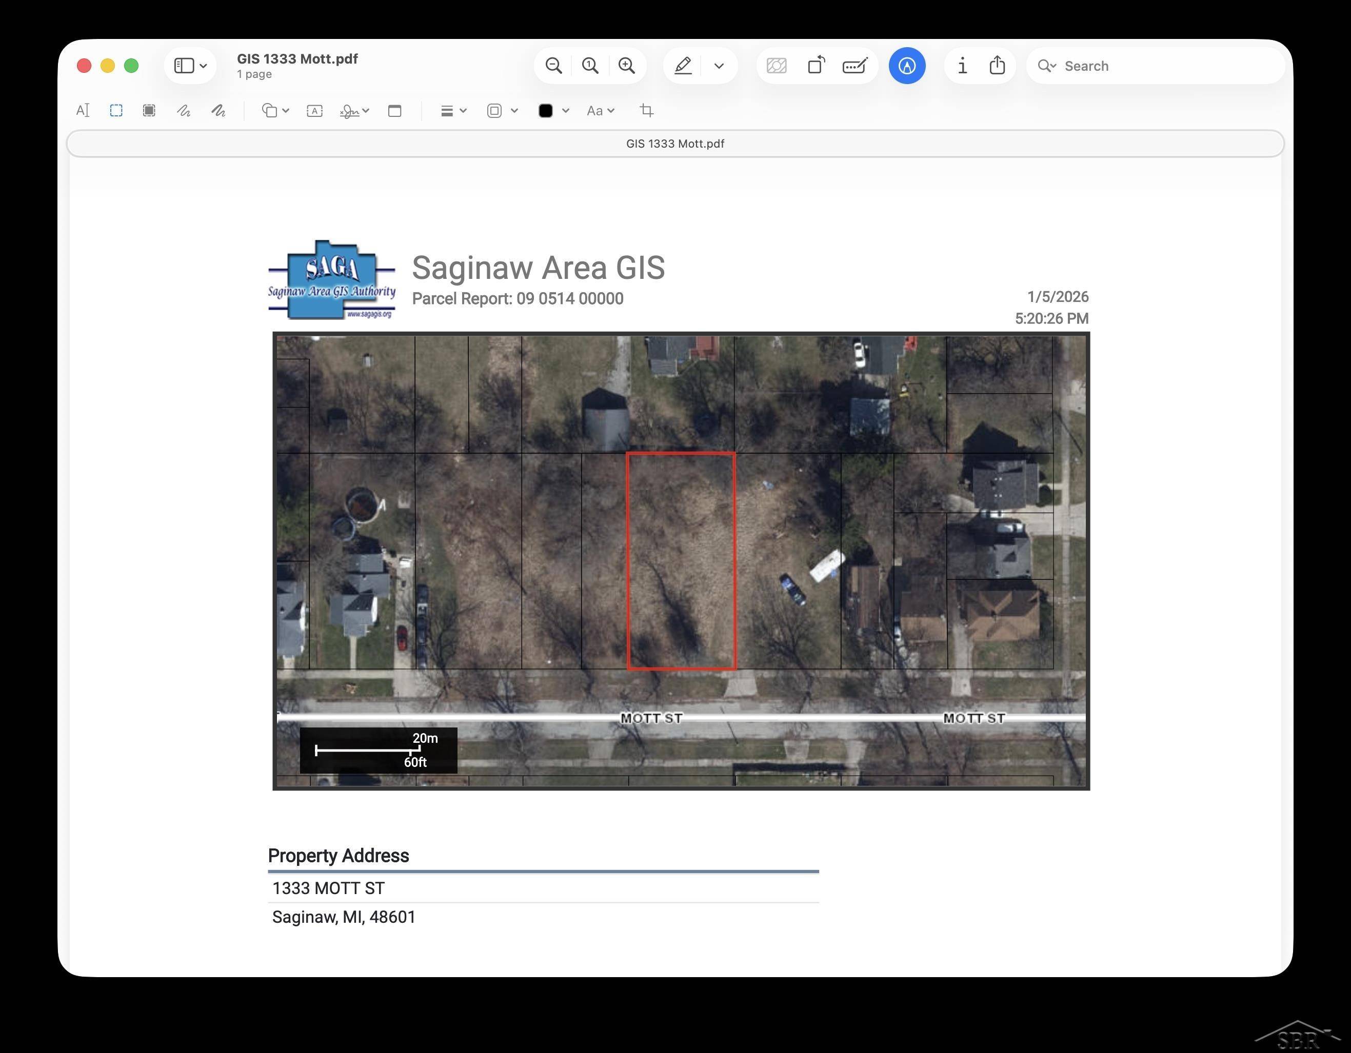Switch to the GIS 1333 Mott.pdf tab

tap(674, 143)
